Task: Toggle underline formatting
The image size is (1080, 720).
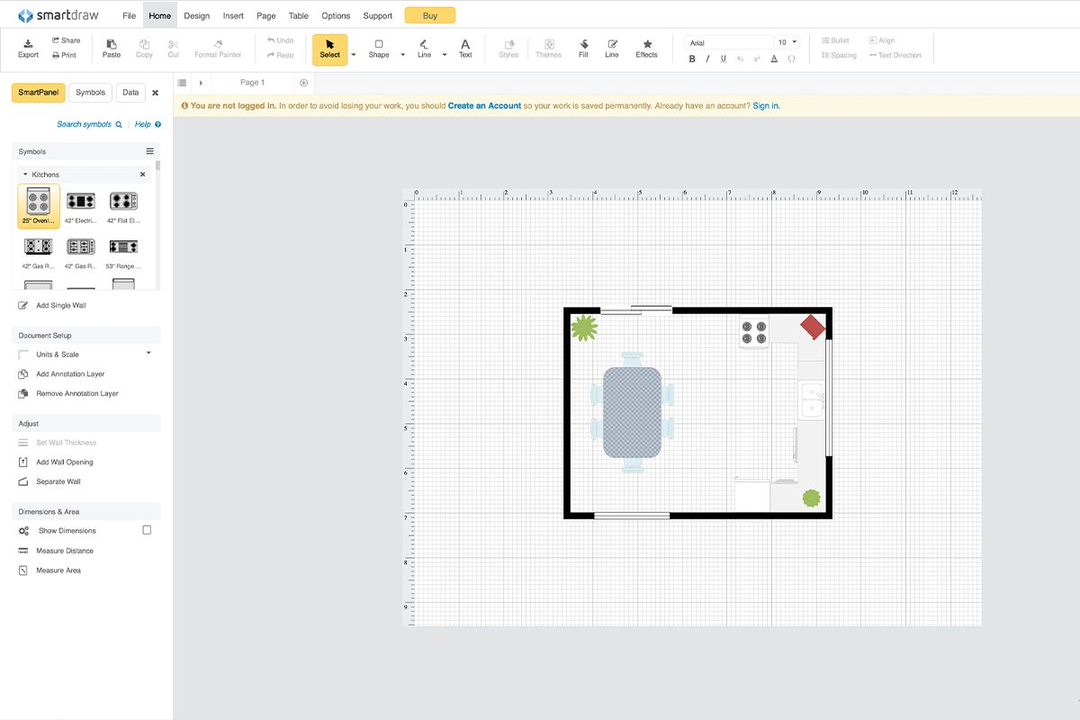Action: tap(723, 58)
